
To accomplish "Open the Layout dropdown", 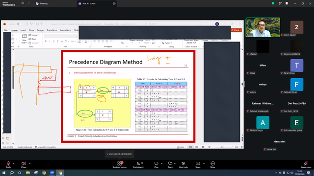I will pos(34,35).
